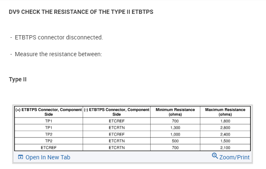266x169 pixels.
Task: Select the 2,400 maximum resistance cell
Action: pyautogui.click(x=225, y=134)
